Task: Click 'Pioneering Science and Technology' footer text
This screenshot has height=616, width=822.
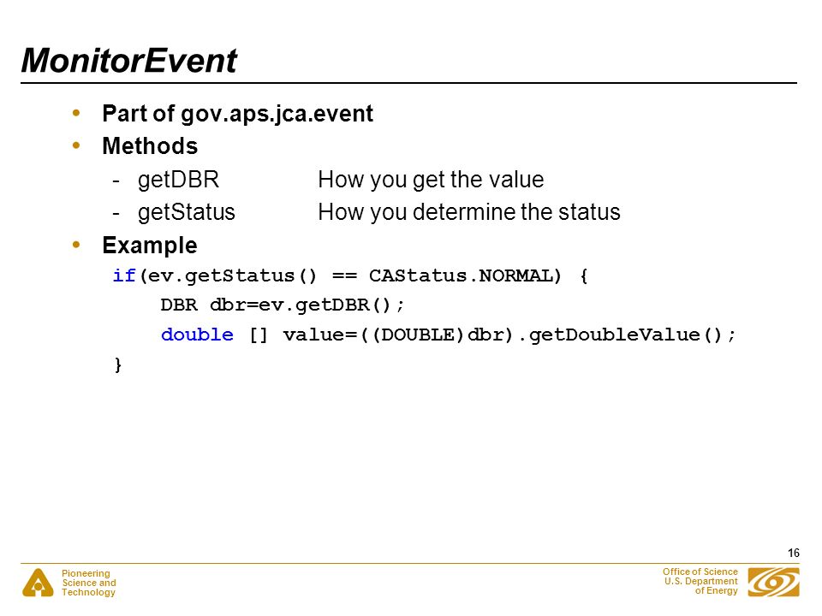Action: coord(88,583)
